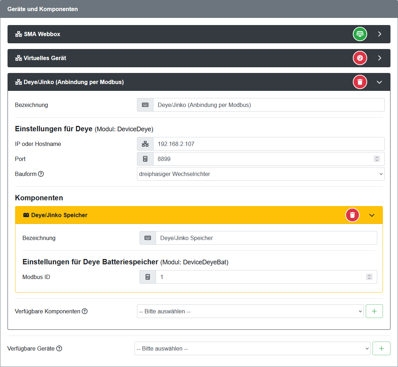Viewport: 398px width, 367px height.
Task: Click the Deye/Jinko Speicher header title
Action: click(x=59, y=215)
